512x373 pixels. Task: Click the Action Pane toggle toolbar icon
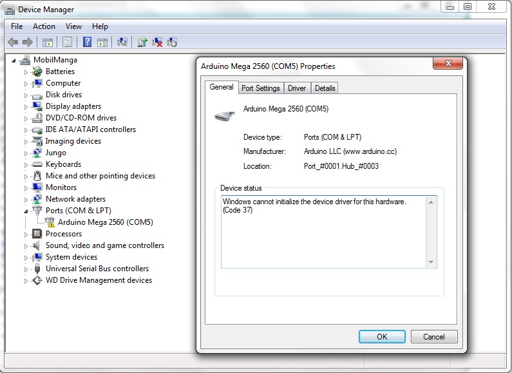click(102, 42)
